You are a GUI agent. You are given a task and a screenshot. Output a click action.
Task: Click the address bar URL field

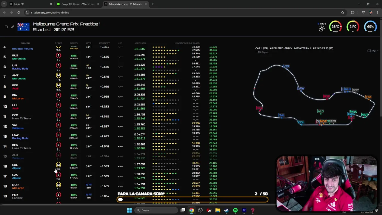point(182,13)
